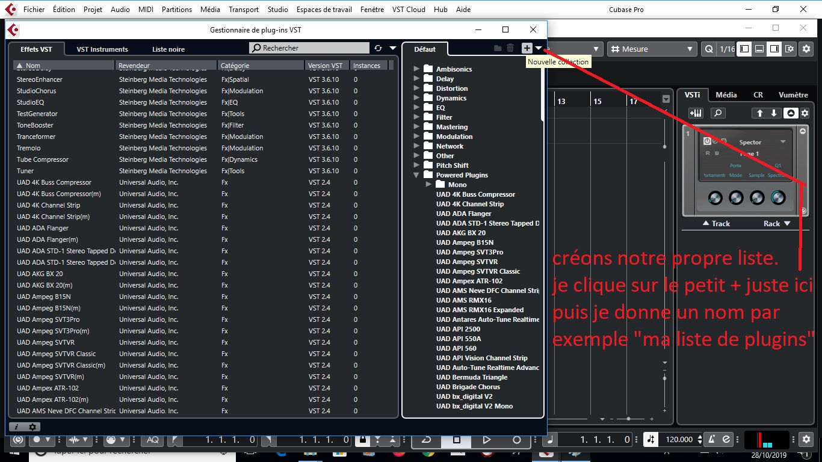Open the collections dropdown arrow next to plus

[539, 48]
